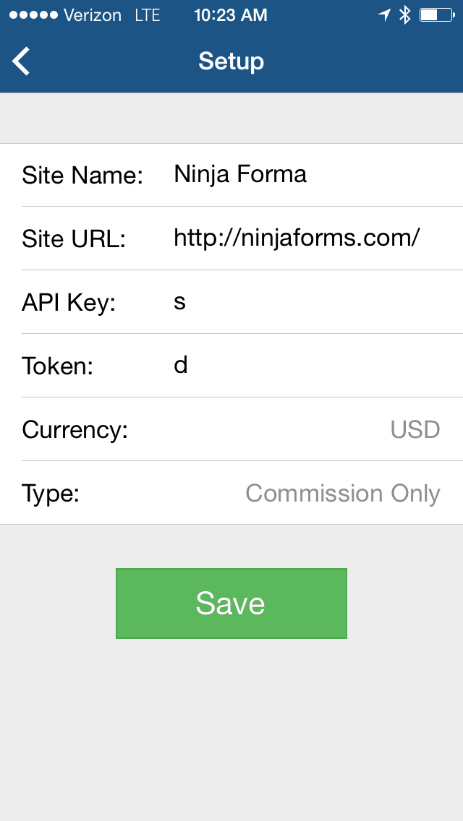The height and width of the screenshot is (821, 463).
Task: Tap the back arrow icon
Action: coord(22,61)
